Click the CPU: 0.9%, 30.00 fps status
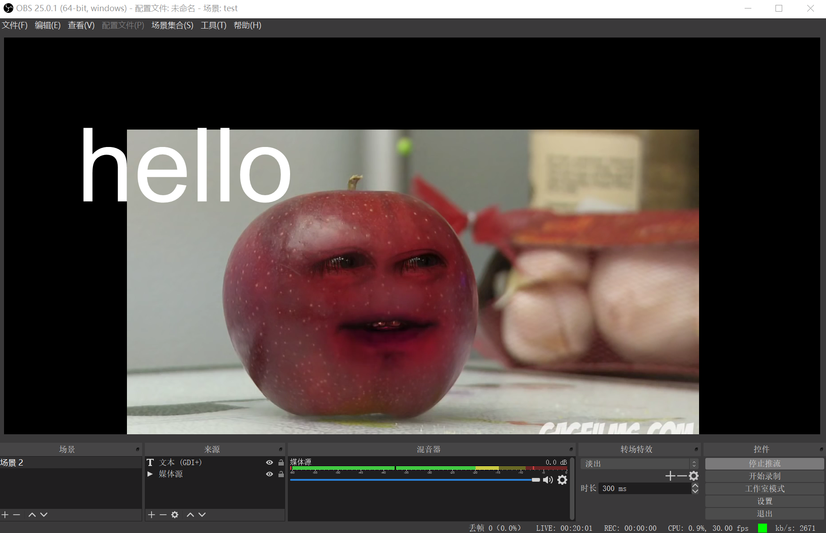Screen dimensions: 826x533 coord(708,528)
